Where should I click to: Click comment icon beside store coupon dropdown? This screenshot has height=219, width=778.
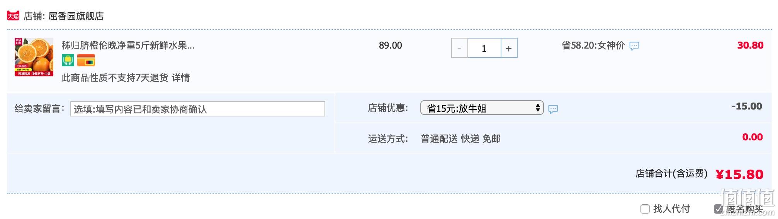(x=553, y=109)
